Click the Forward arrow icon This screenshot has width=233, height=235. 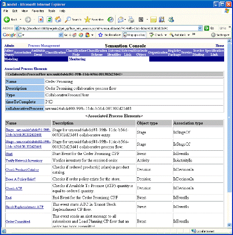click(28, 20)
